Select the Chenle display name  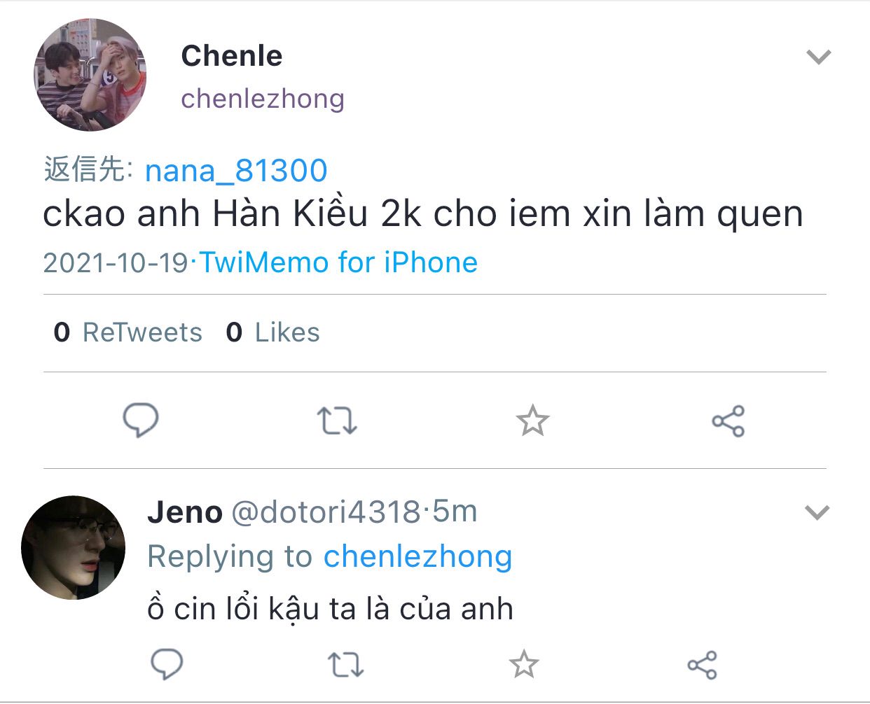click(232, 56)
